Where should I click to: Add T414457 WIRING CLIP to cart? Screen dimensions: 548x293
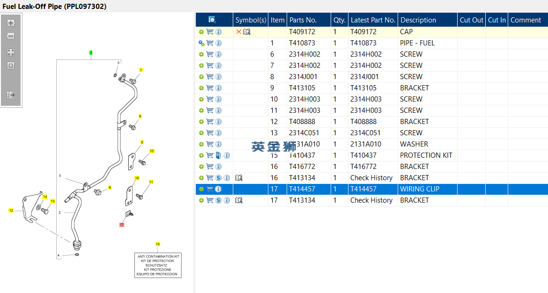210,189
